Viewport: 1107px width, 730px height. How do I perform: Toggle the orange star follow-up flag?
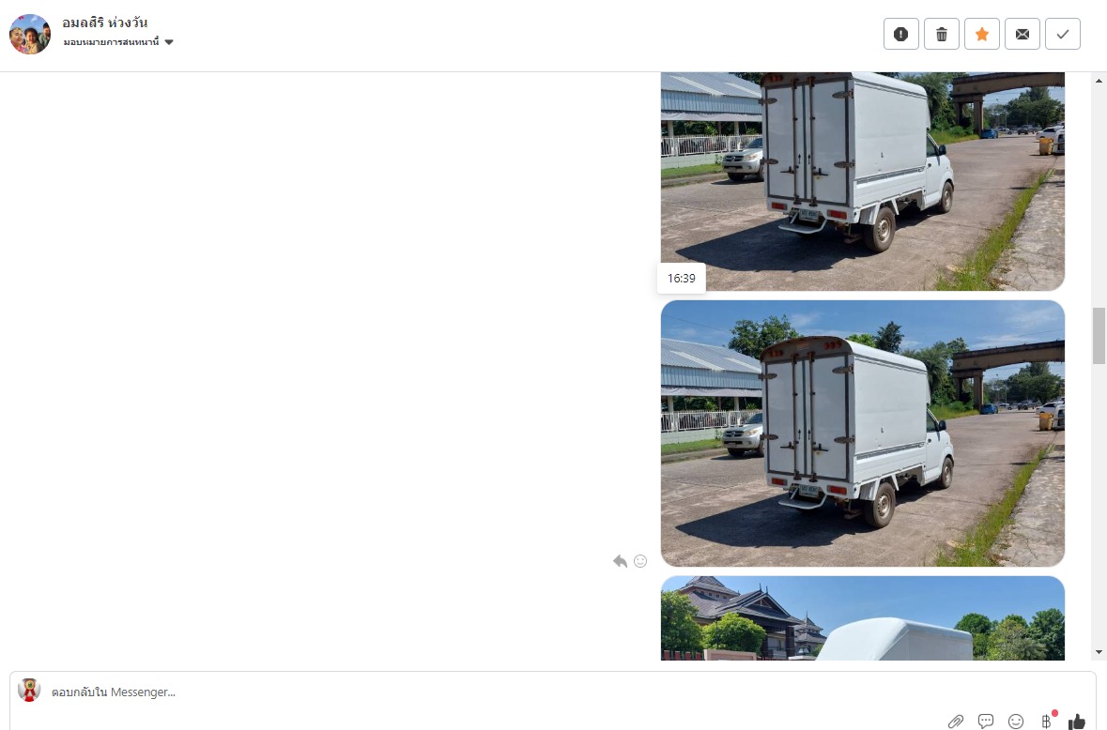tap(982, 34)
